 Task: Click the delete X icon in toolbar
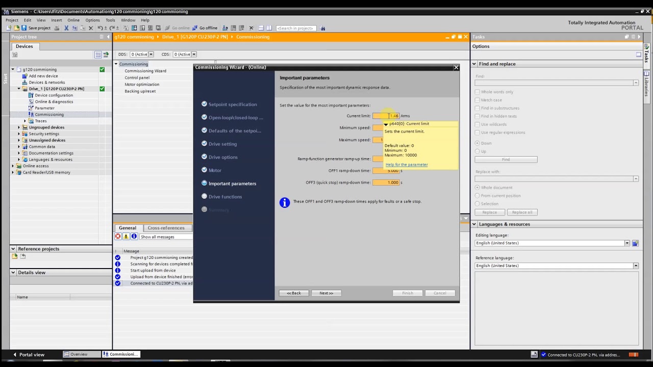91,28
